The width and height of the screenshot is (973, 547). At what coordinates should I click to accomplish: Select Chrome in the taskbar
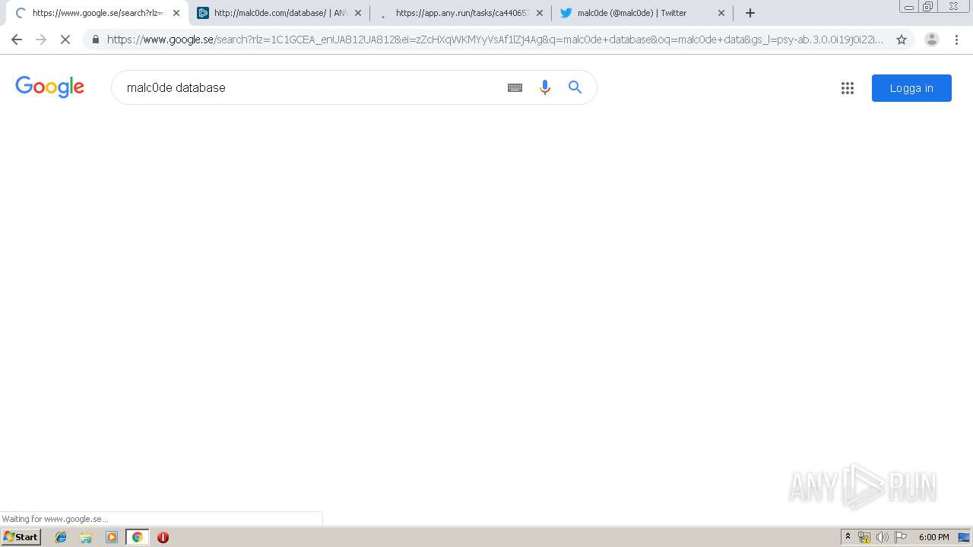[x=137, y=537]
